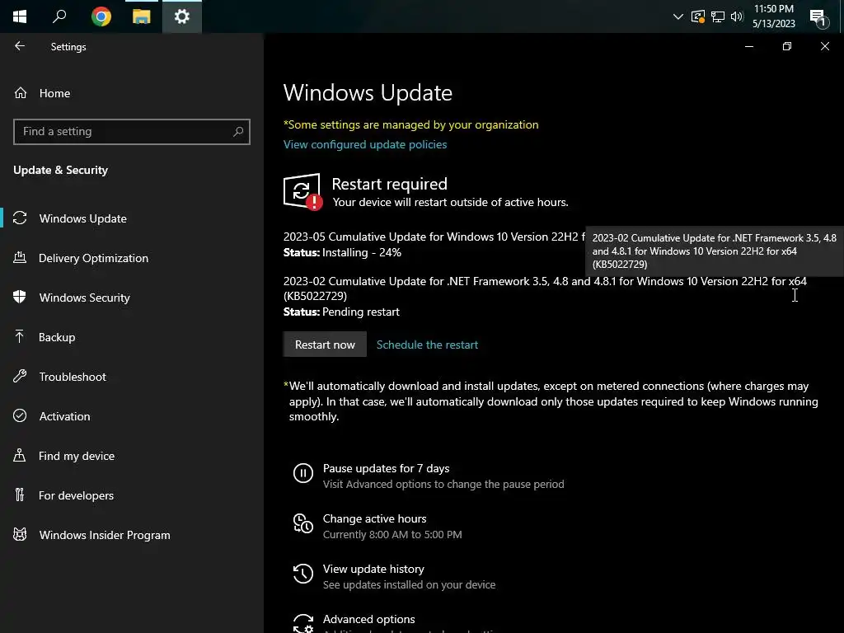
Task: Open For developers page
Action: coord(76,495)
